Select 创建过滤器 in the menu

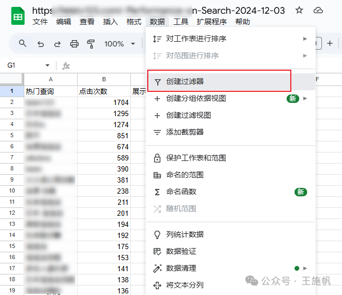(x=231, y=81)
